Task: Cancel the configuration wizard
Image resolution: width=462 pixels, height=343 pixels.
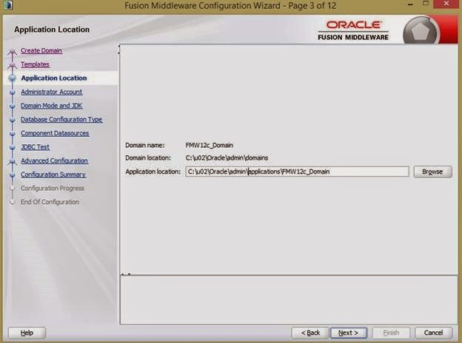Action: (433, 333)
